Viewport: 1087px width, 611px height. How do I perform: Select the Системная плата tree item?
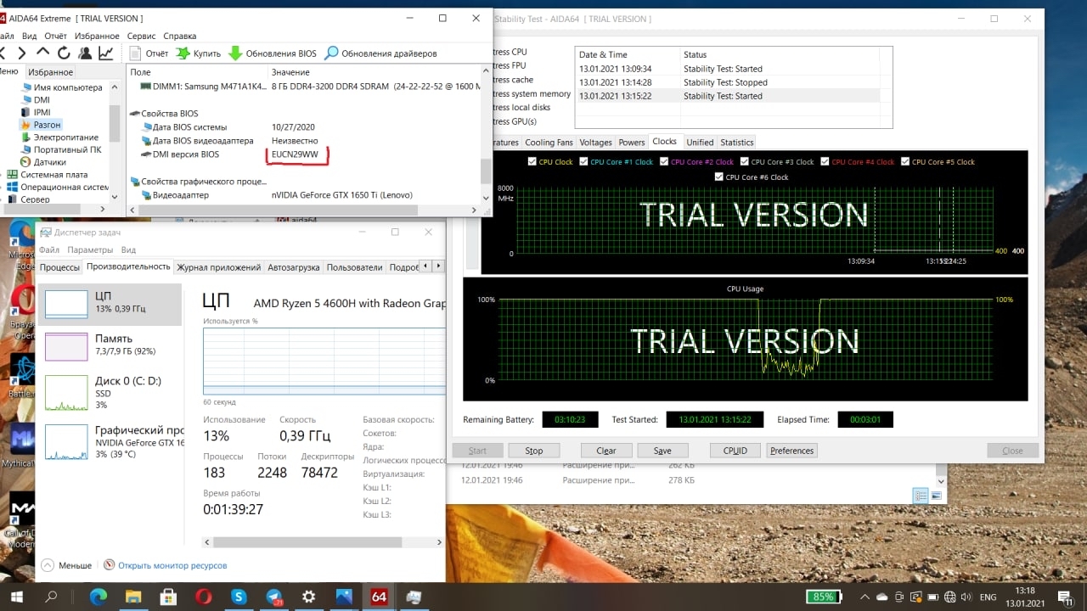pos(48,175)
